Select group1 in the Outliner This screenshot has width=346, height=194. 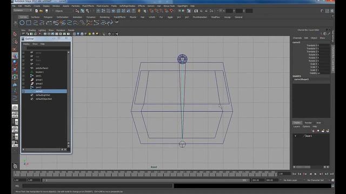pyautogui.click(x=39, y=80)
